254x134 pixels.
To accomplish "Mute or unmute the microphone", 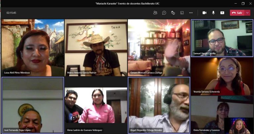I will pyautogui.click(x=213, y=13).
